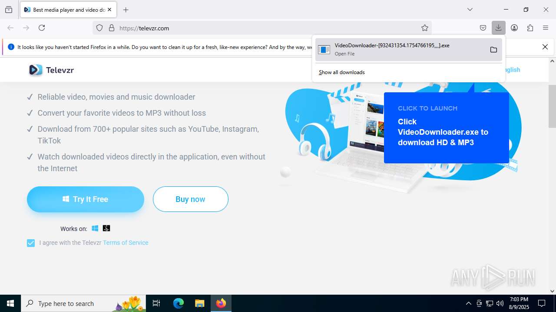Uncheck the Terms of Service agreement checkbox
Screen dimensions: 556x312
(x=31, y=243)
